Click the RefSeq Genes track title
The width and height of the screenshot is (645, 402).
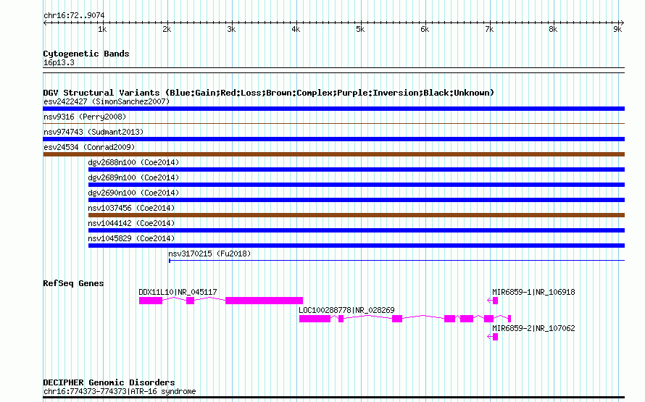[73, 283]
